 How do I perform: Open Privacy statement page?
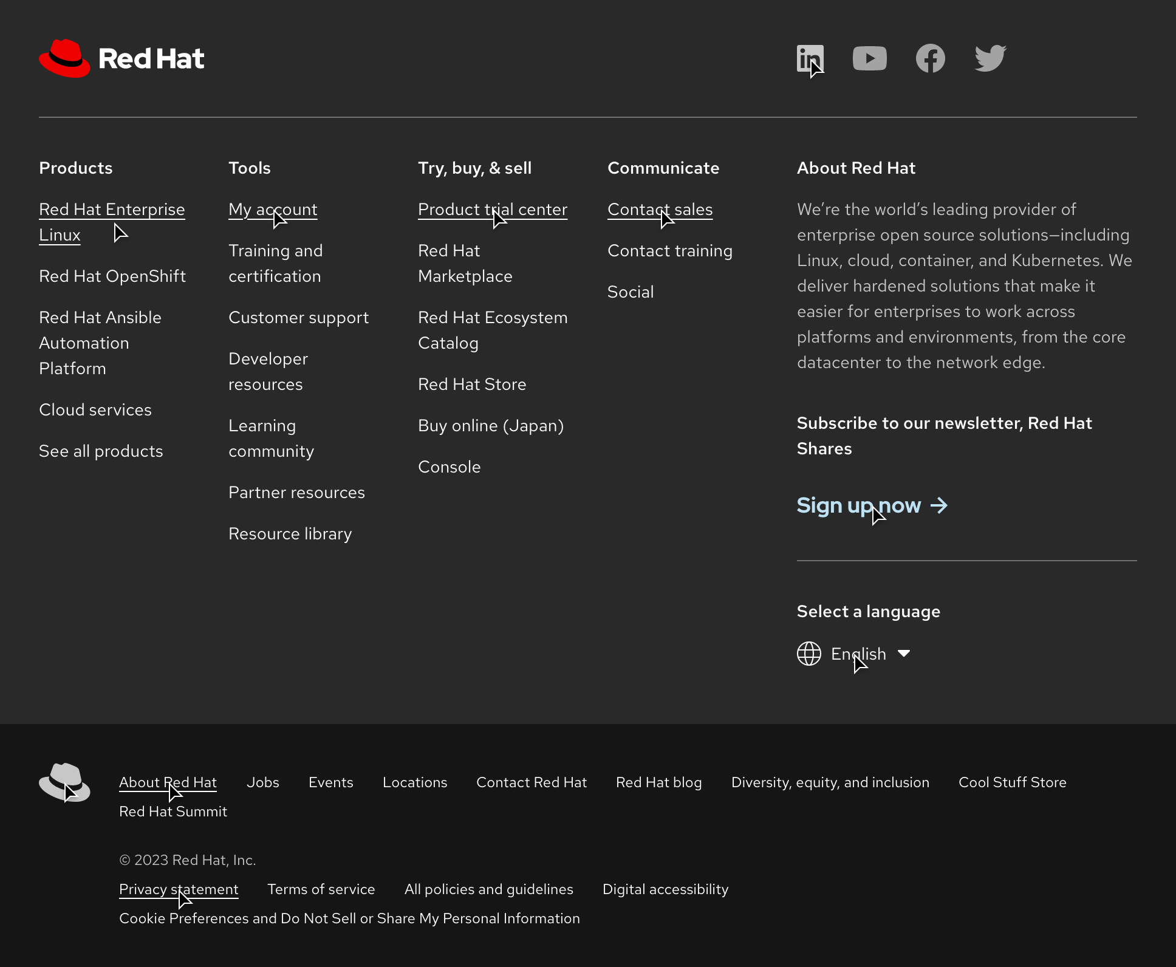point(179,890)
